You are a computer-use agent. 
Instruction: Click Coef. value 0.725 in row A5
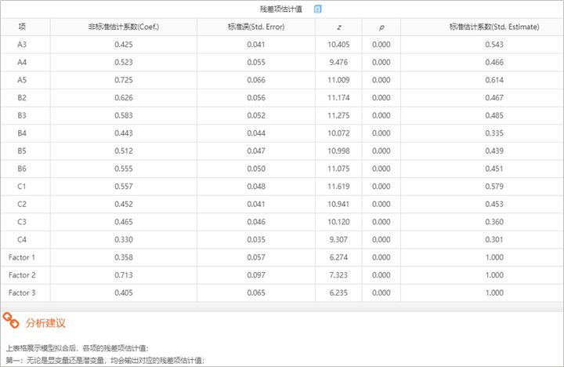coord(124,79)
